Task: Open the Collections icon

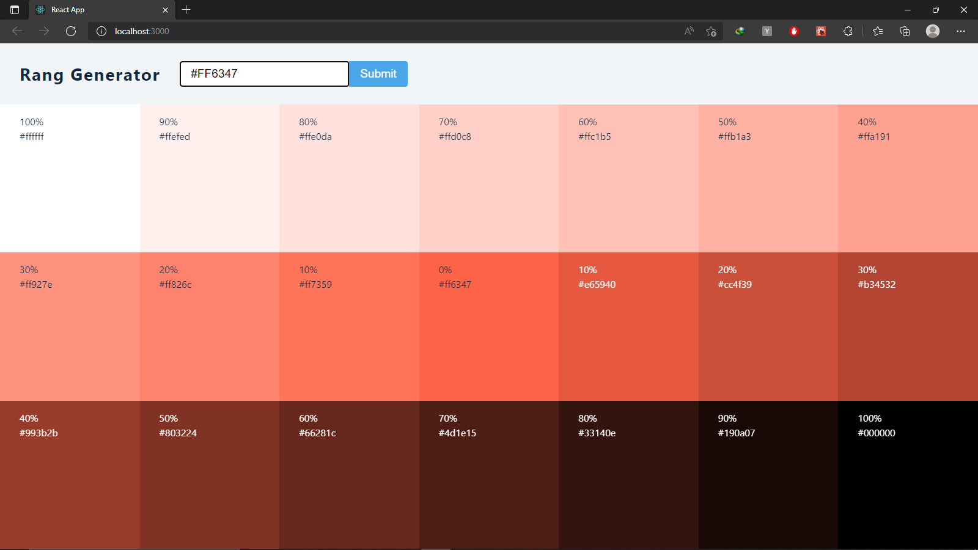Action: pyautogui.click(x=905, y=31)
